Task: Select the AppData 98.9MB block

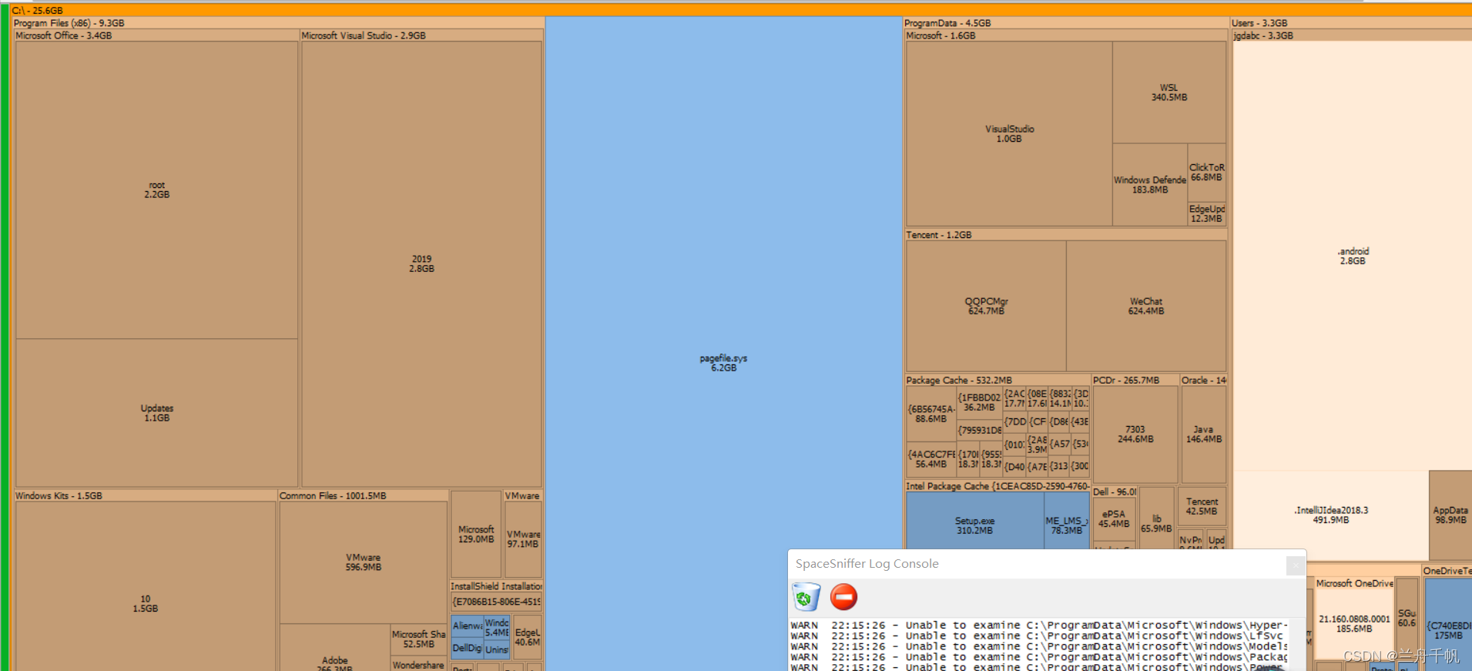Action: click(1450, 515)
